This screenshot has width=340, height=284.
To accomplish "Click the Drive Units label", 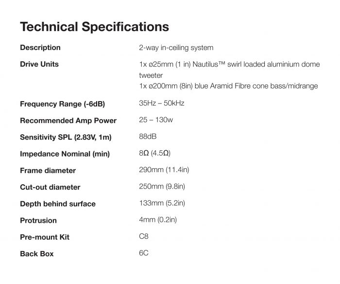I will click(39, 64).
